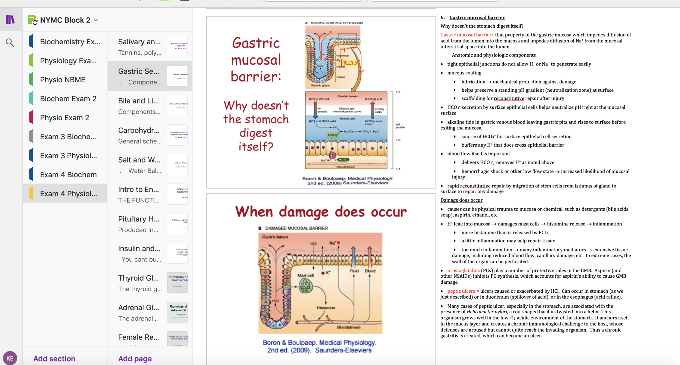Open the Salivary page thumbnail

[177, 47]
